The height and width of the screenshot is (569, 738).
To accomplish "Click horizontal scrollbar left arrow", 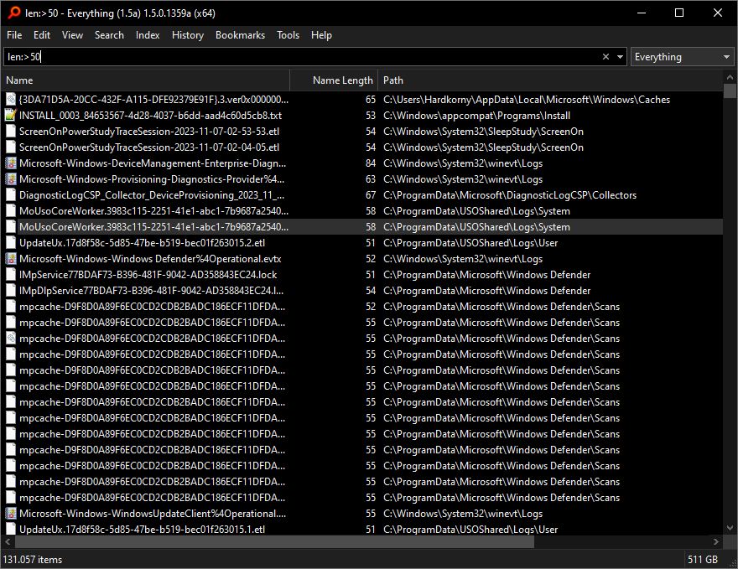I will (8, 541).
